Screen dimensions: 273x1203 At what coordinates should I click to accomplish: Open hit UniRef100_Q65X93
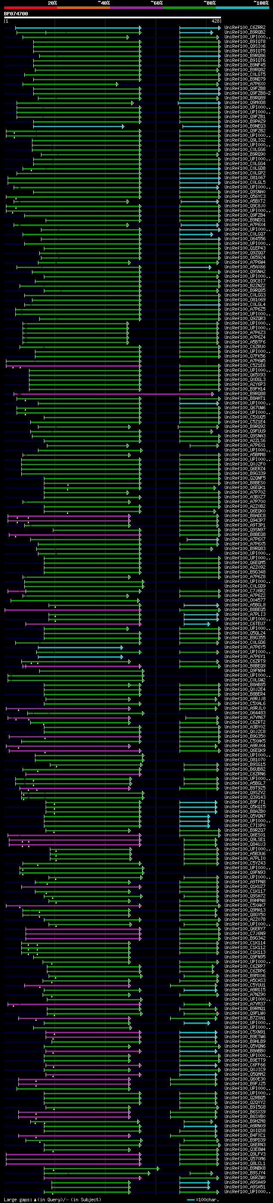(245, 375)
